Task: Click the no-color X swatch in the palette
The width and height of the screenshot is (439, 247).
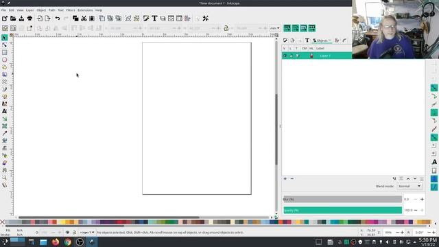Action: (3, 222)
